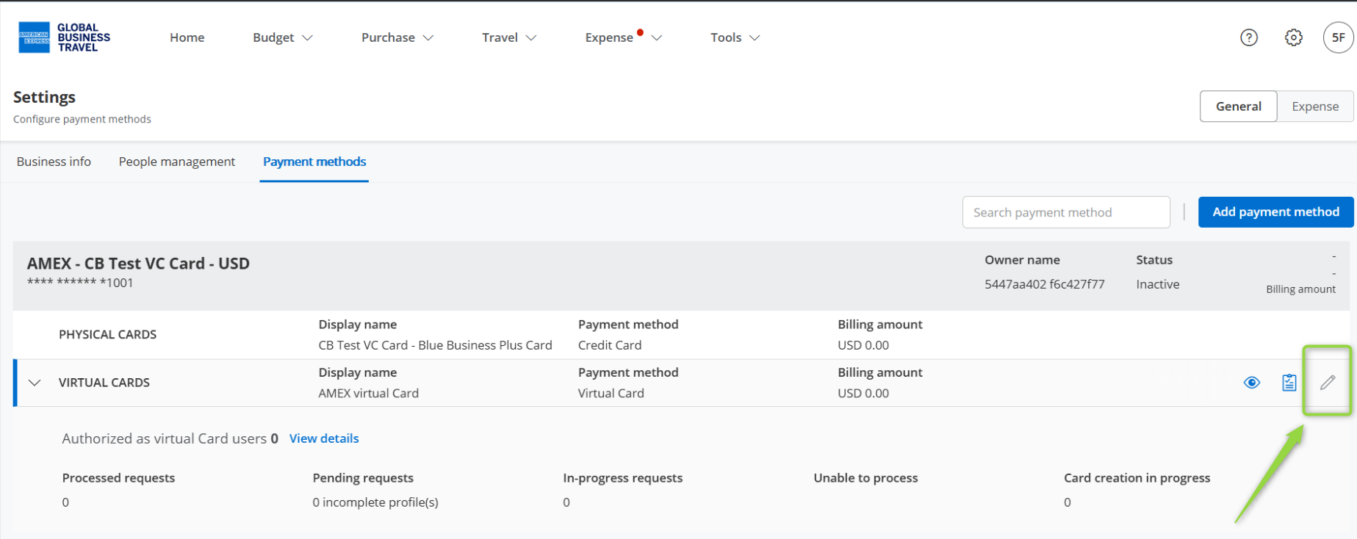Click the Unable to process label
The height and width of the screenshot is (539, 1357).
pos(865,478)
